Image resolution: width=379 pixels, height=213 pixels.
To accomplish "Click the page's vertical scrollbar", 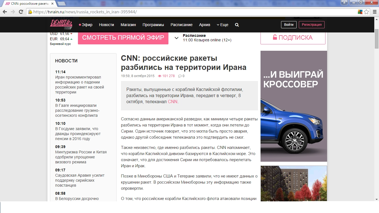I will pos(377,39).
